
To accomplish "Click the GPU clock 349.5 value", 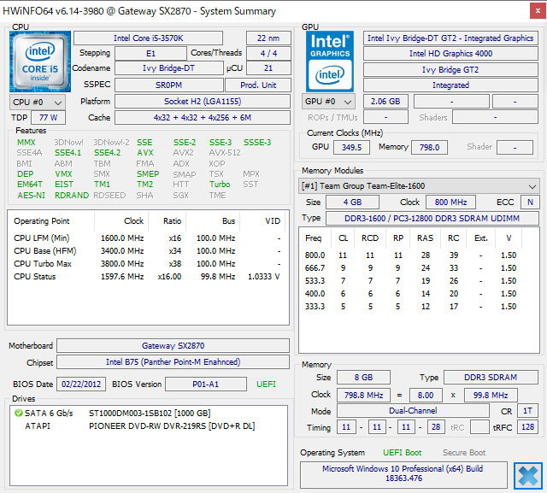I will 351,147.
